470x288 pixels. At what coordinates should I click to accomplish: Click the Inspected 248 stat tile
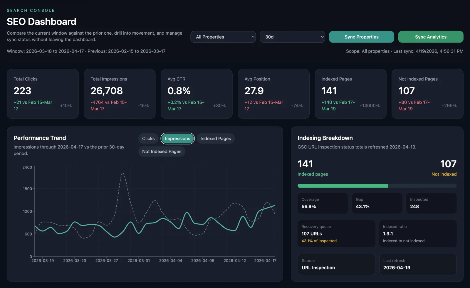pyautogui.click(x=431, y=203)
